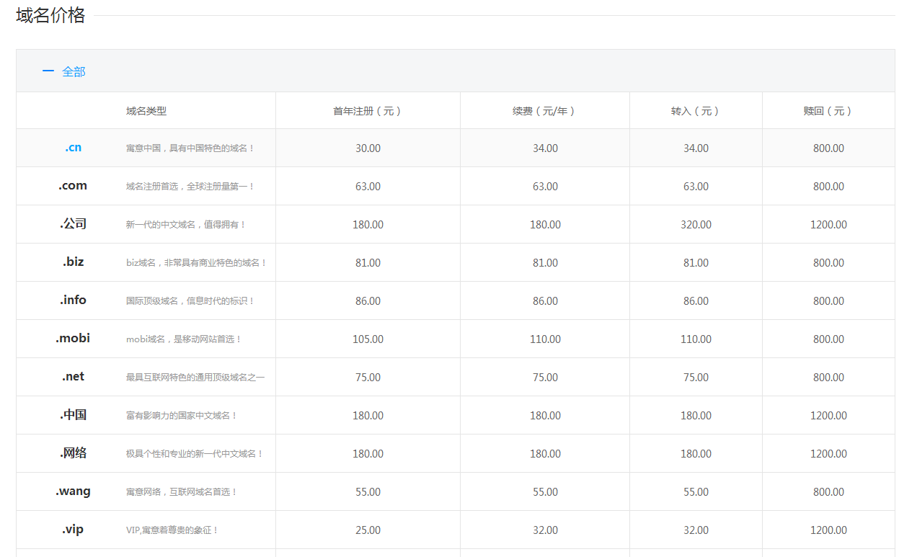Image resolution: width=899 pixels, height=557 pixels.
Task: Click the .mobi first-year price 105.00
Action: [x=368, y=339]
